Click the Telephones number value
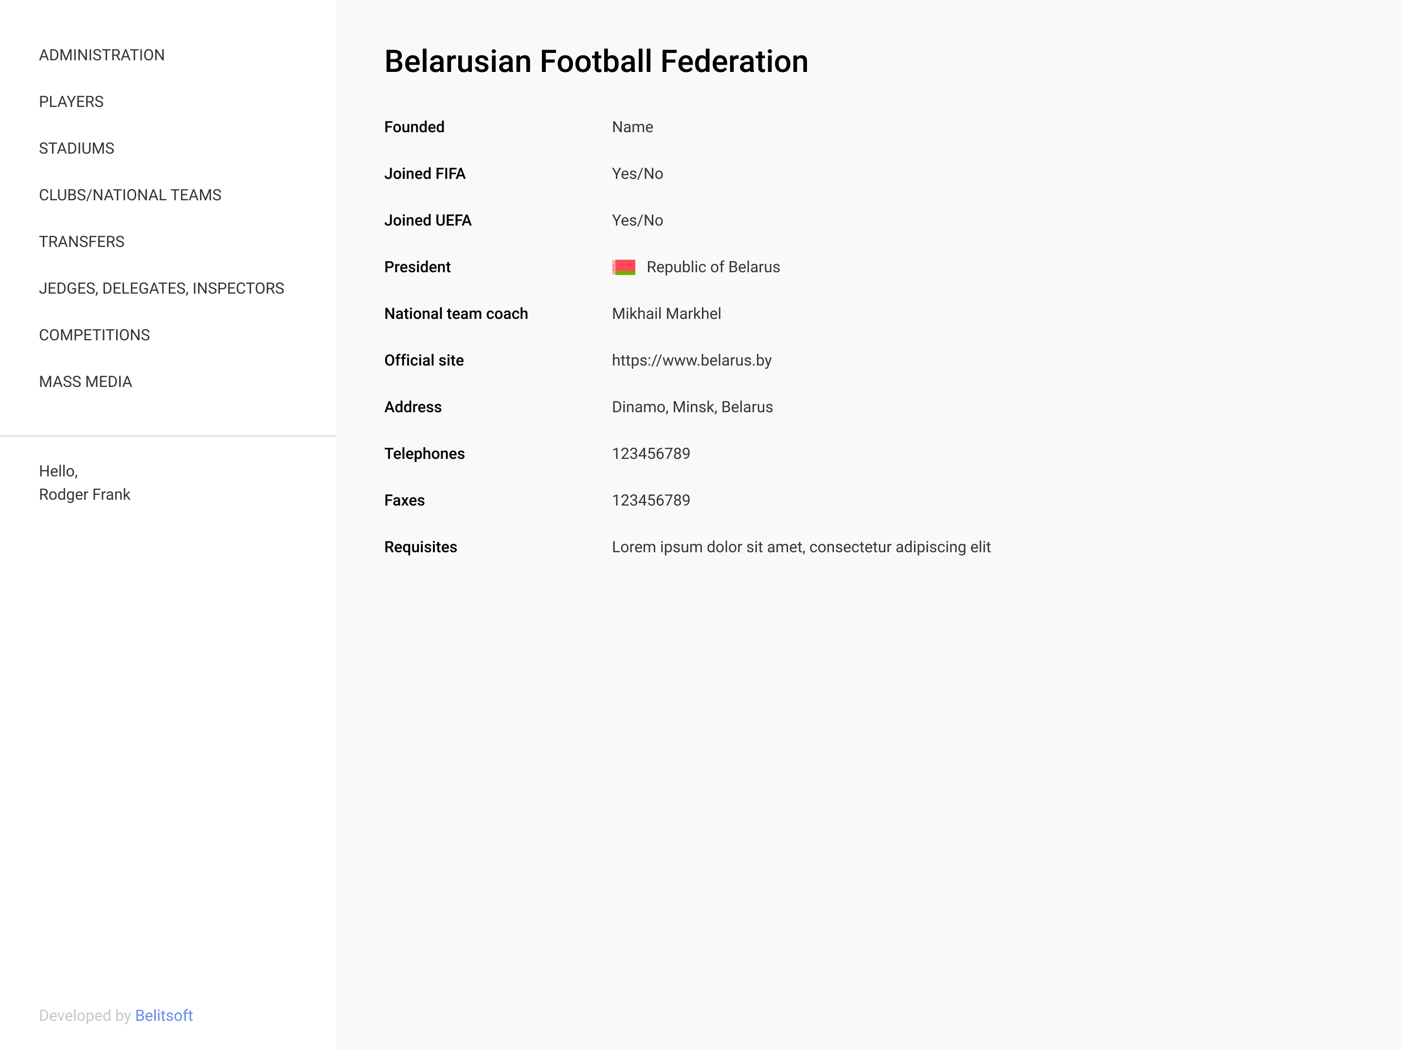Image resolution: width=1401 pixels, height=1050 pixels. pyautogui.click(x=651, y=454)
